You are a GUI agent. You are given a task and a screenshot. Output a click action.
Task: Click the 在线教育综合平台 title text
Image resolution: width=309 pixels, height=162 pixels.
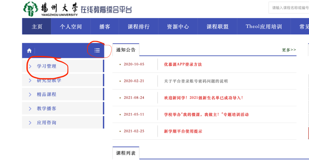(106, 9)
